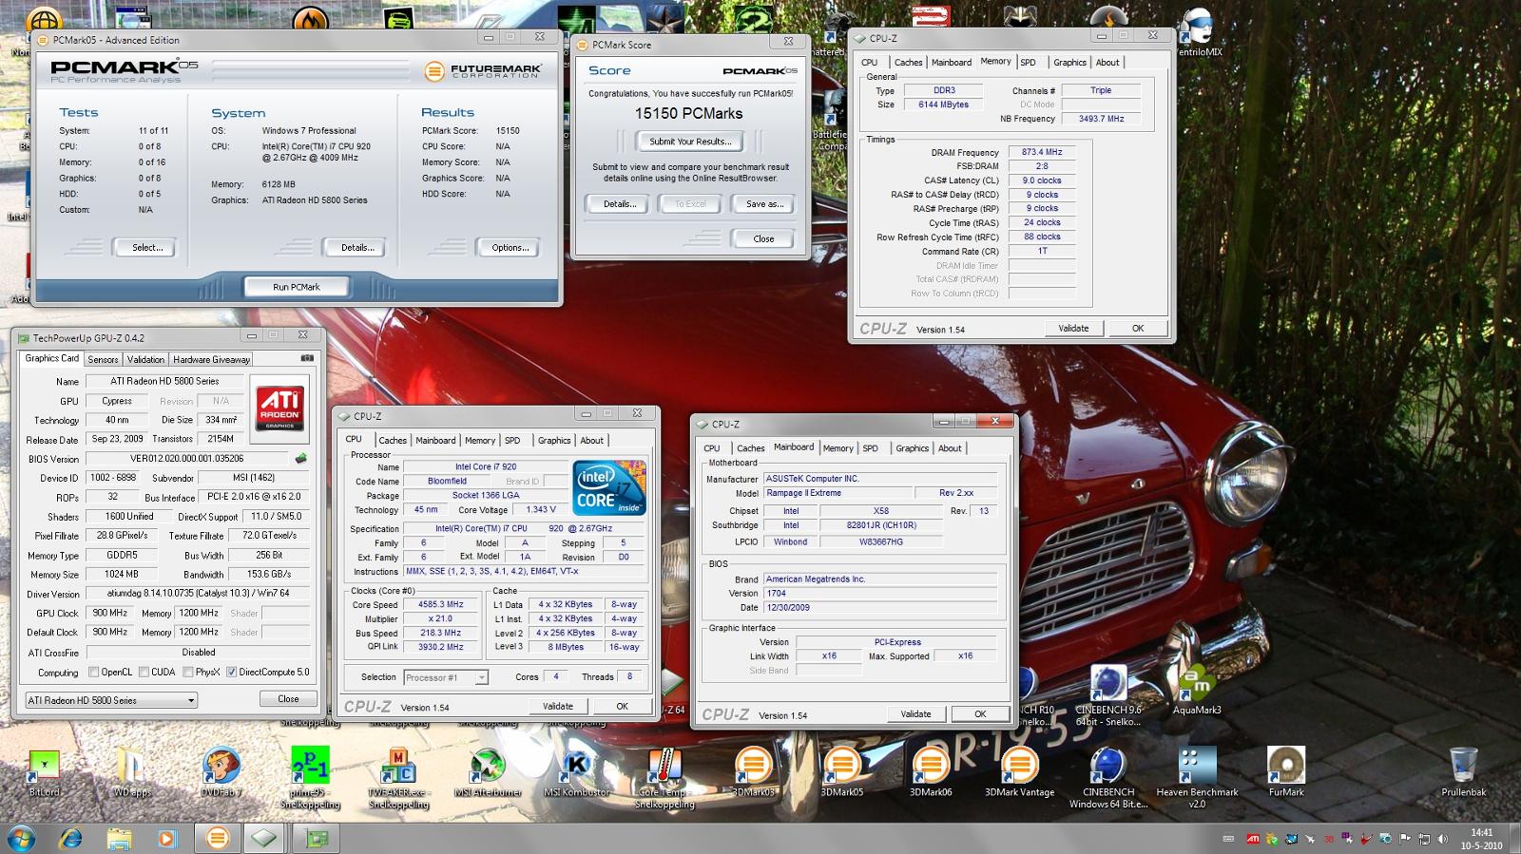Image resolution: width=1521 pixels, height=854 pixels.
Task: Click the GPU-Z screenshot camera icon
Action: point(307,358)
